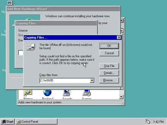Click the Control Panel window resize grip
The height and width of the screenshot is (125, 167).
[x=122, y=103]
